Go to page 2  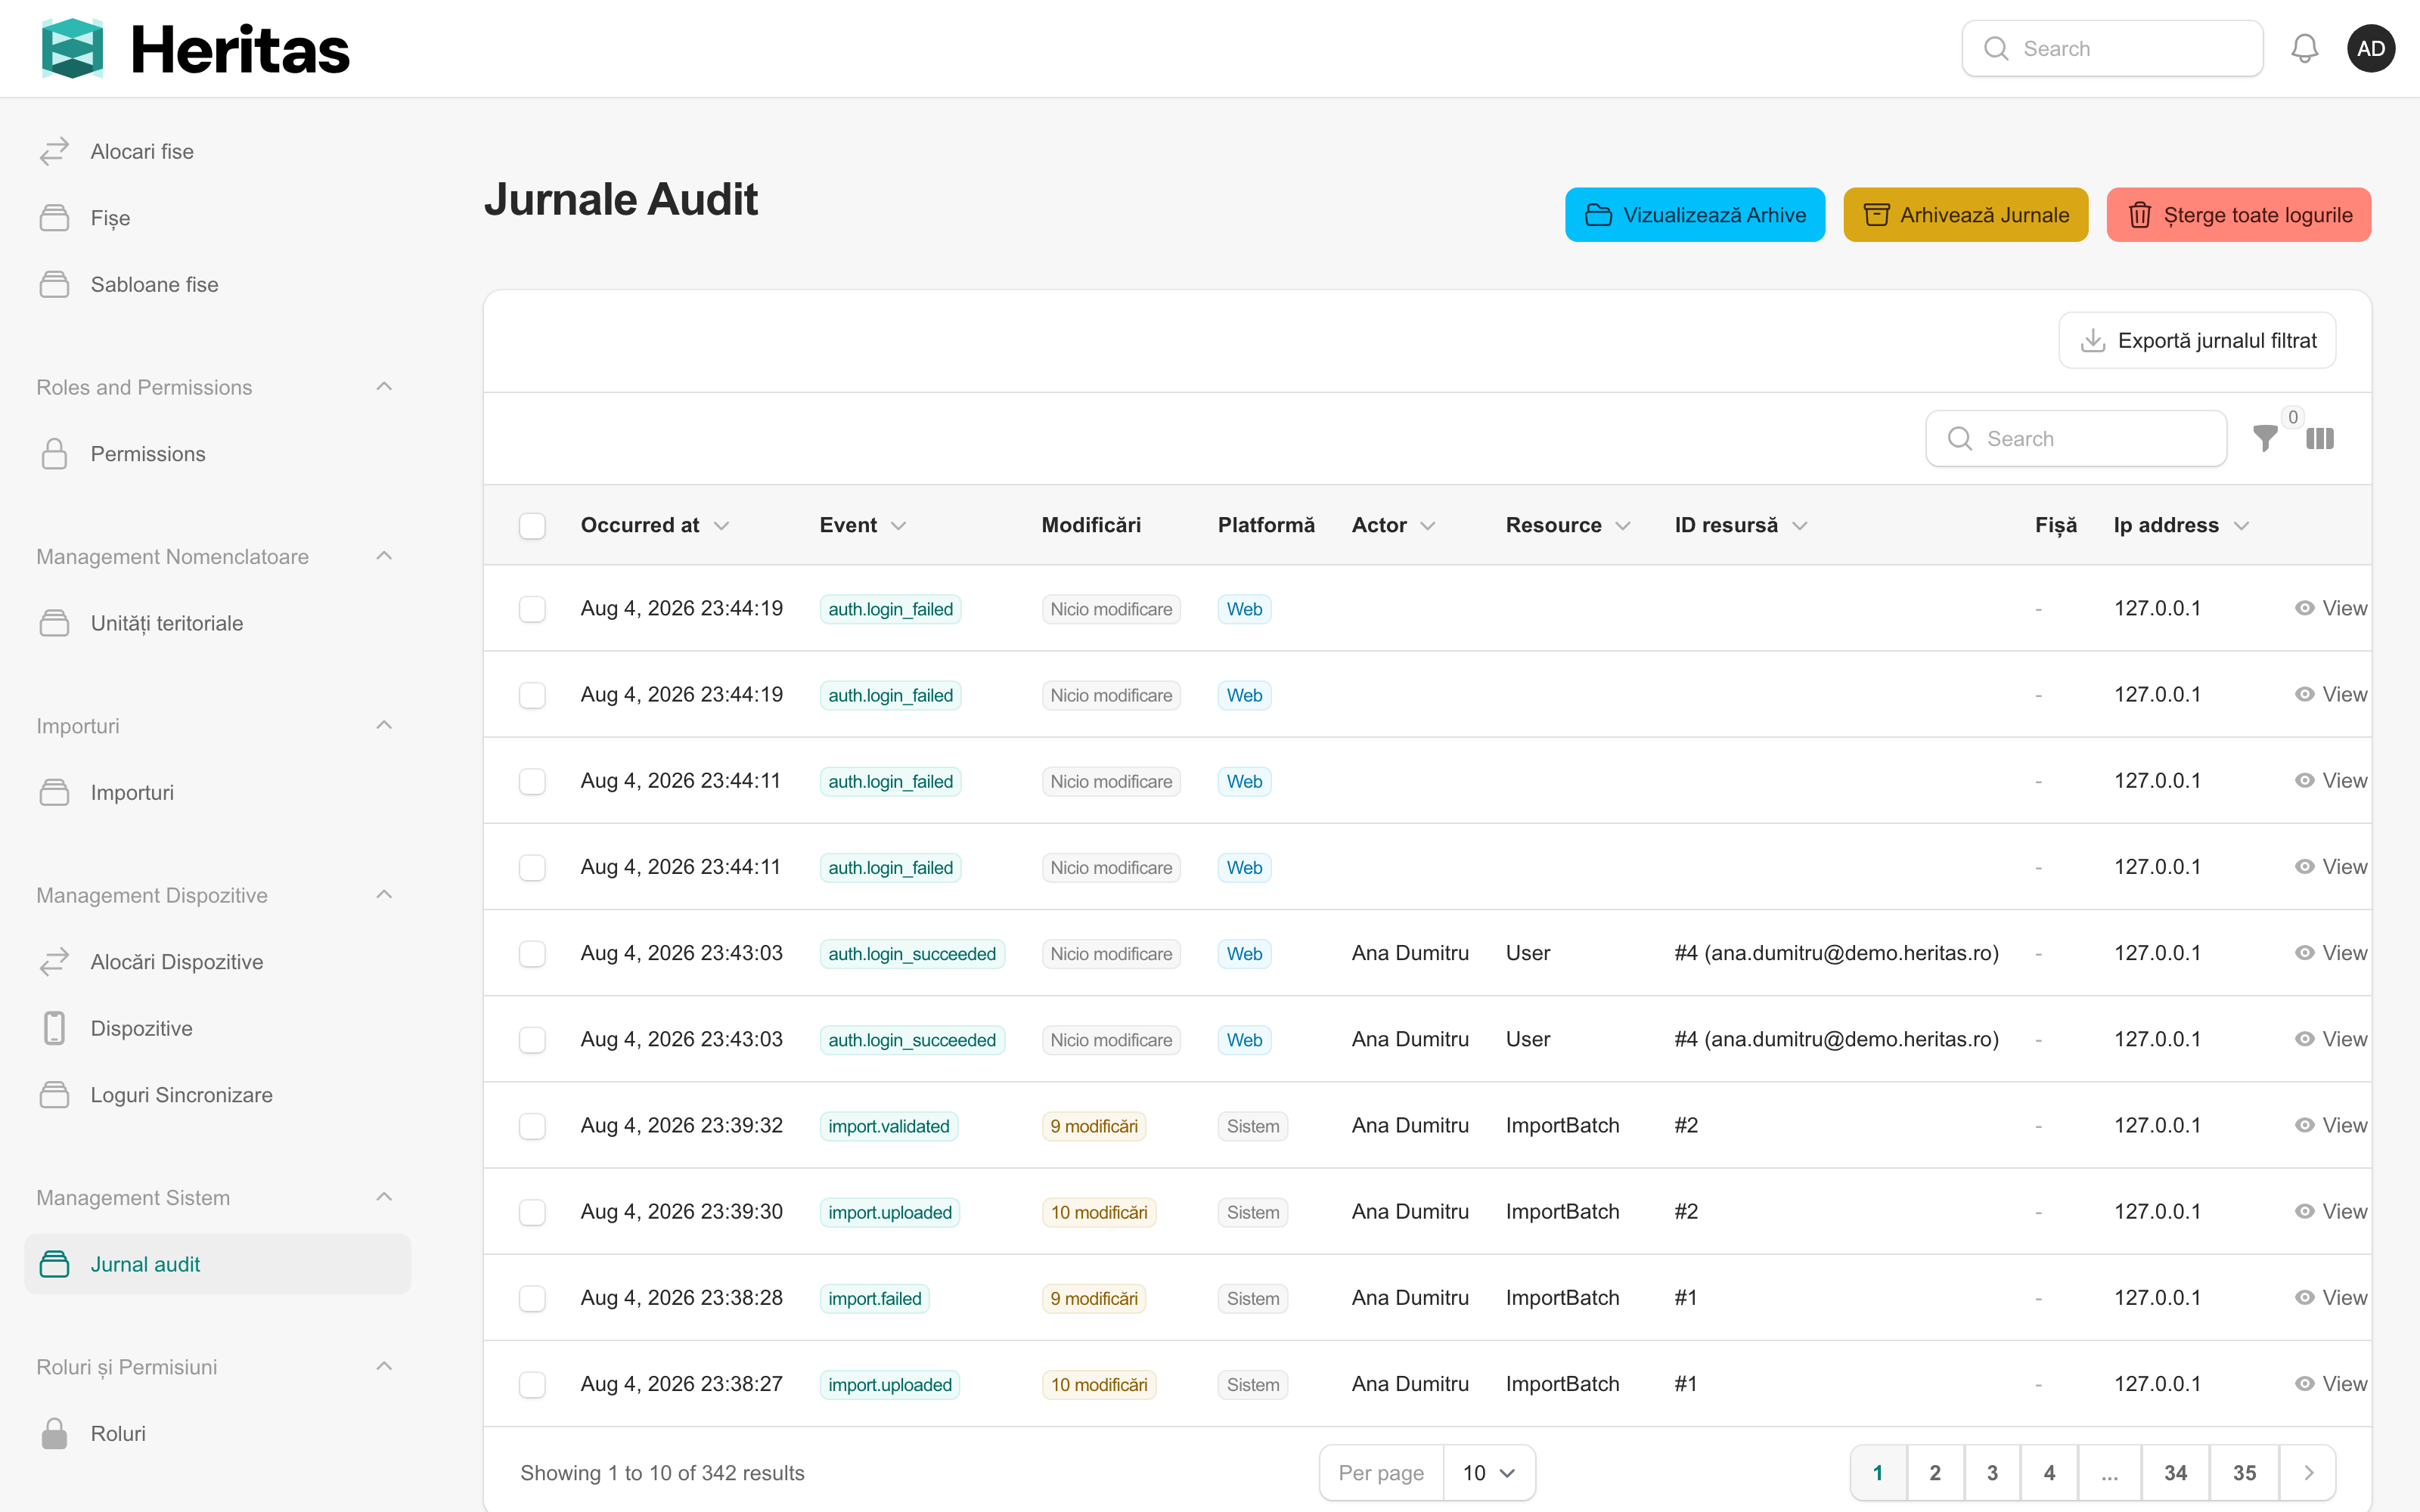tap(1934, 1472)
